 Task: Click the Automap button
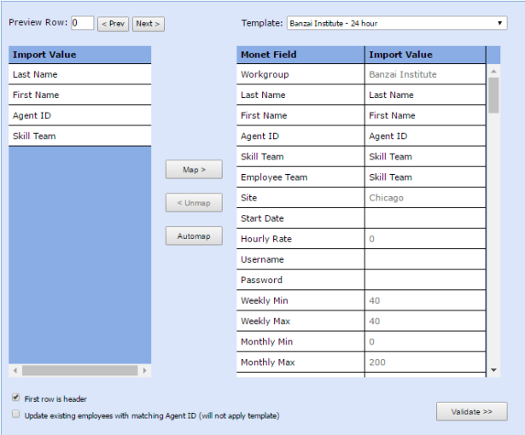[x=193, y=236]
